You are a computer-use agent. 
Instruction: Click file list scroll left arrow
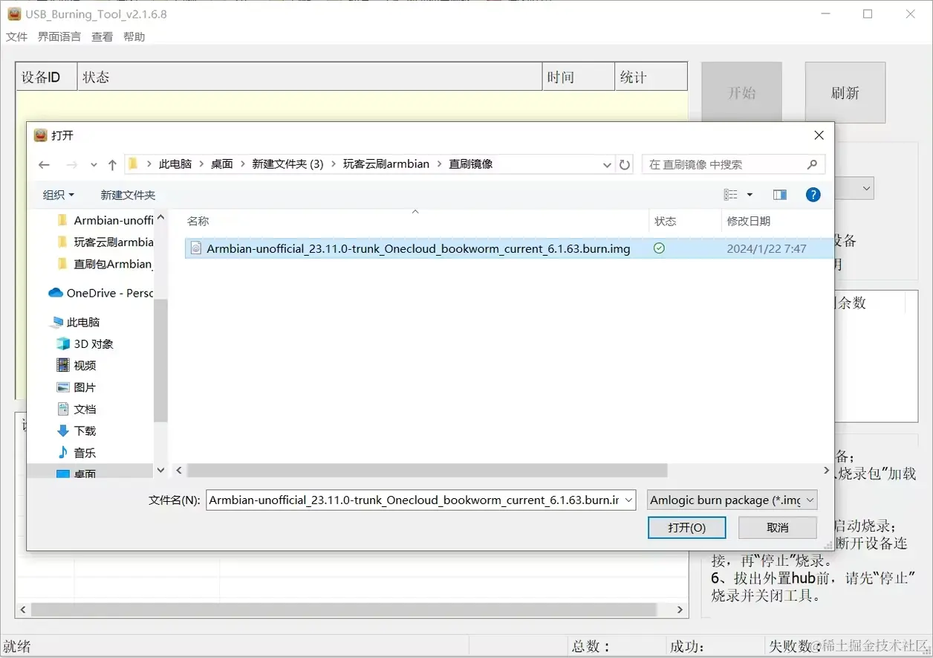(x=179, y=471)
